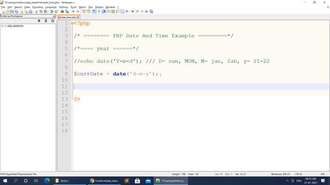Open the Window menu
Viewport: 330px width, 185px height.
pos(110,7)
